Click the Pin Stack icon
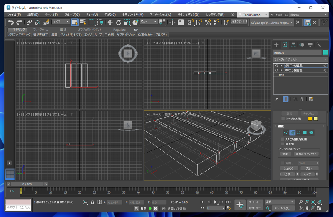 tap(276, 99)
